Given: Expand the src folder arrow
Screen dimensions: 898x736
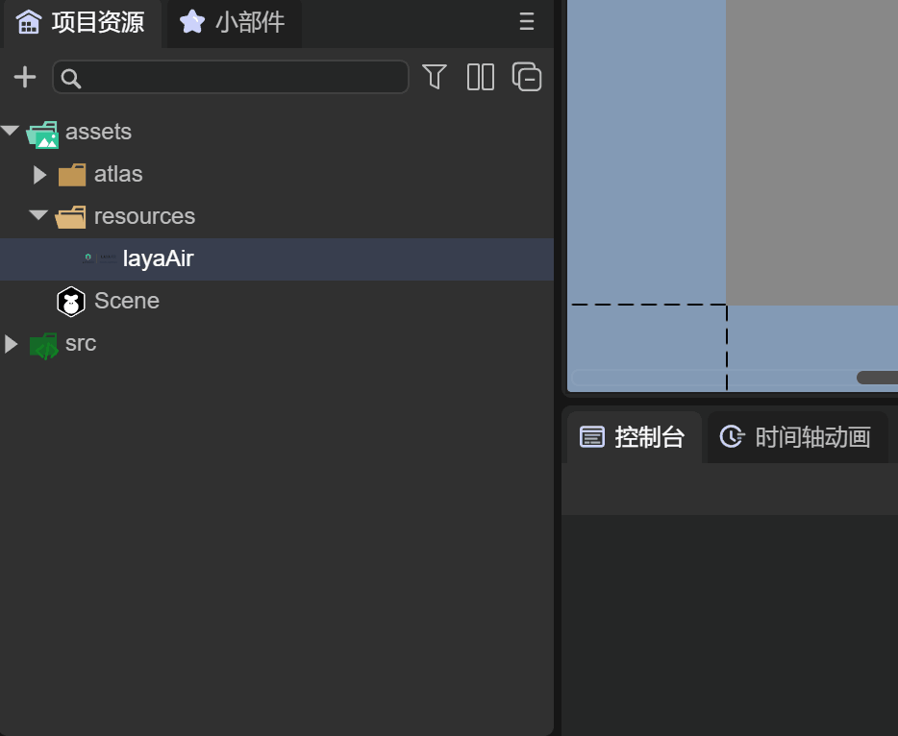Looking at the screenshot, I should [11, 344].
